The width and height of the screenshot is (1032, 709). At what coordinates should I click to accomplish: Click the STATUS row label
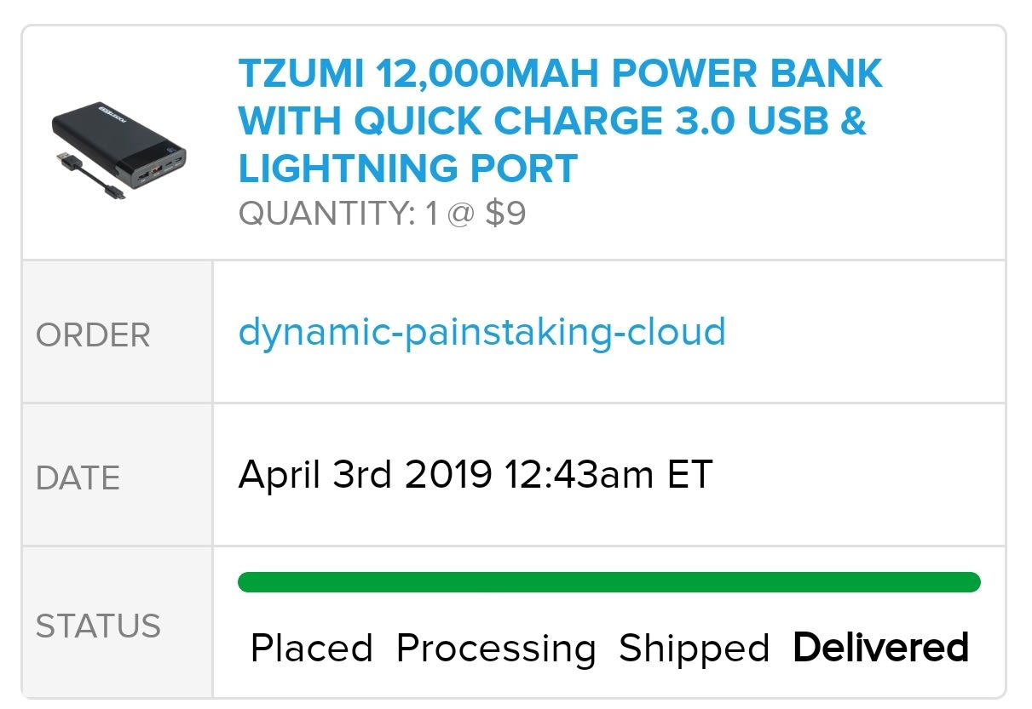pyautogui.click(x=98, y=626)
